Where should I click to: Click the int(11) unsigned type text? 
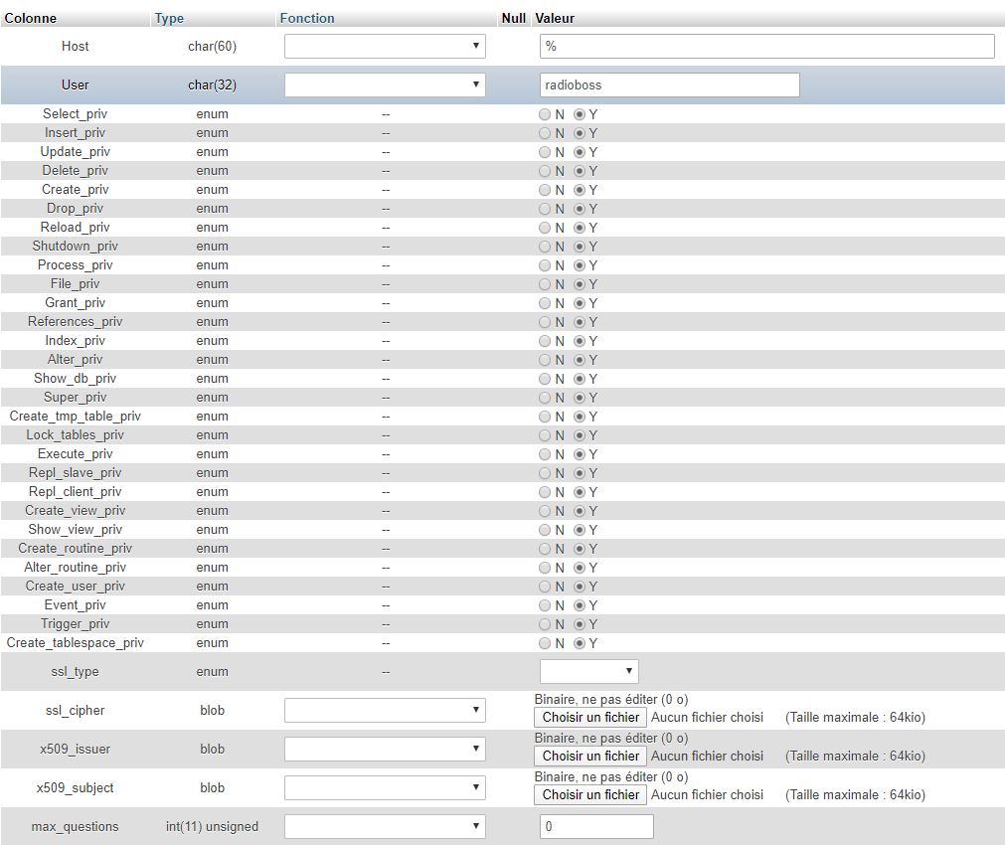coord(212,826)
